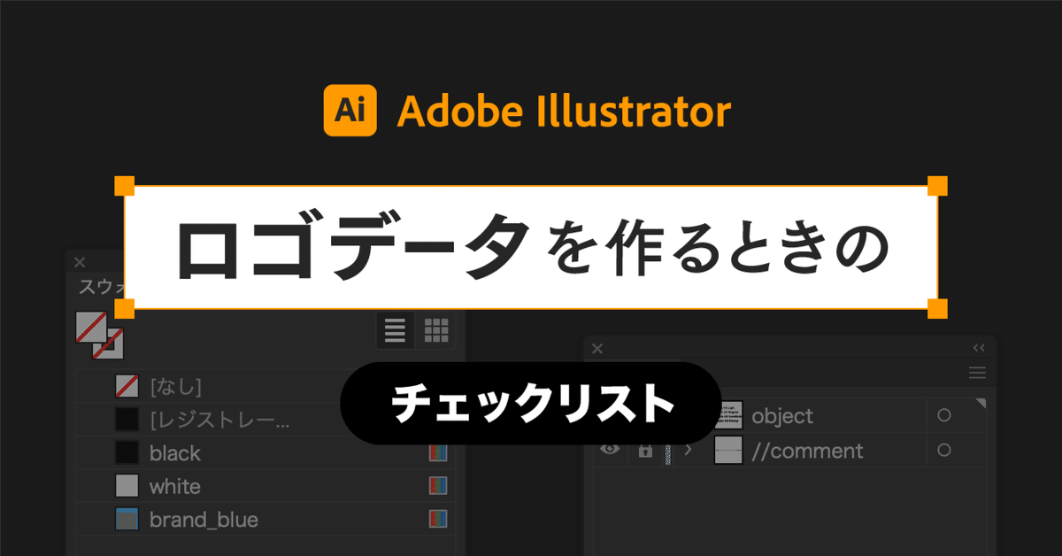Switch Swatches panel to list view

395,330
